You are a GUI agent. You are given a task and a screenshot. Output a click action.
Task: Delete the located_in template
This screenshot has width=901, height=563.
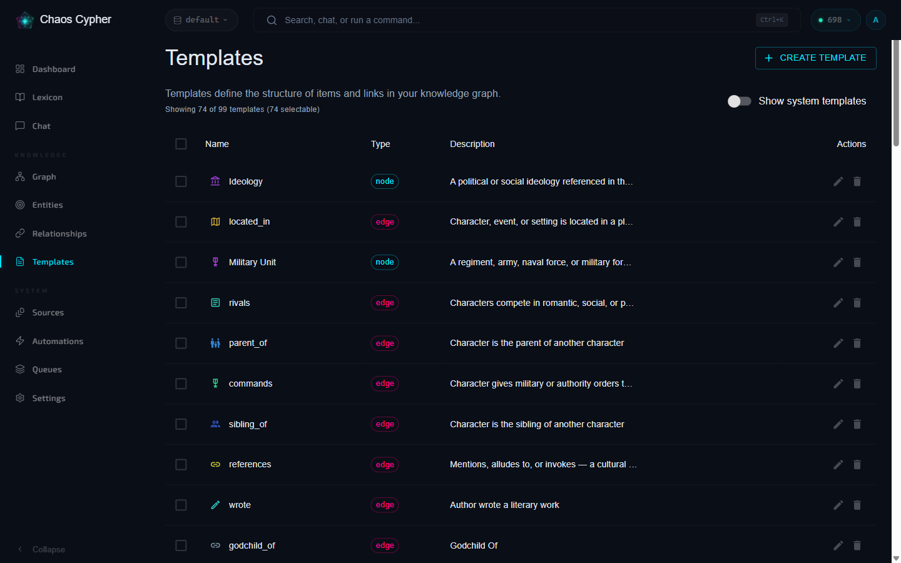click(x=857, y=222)
